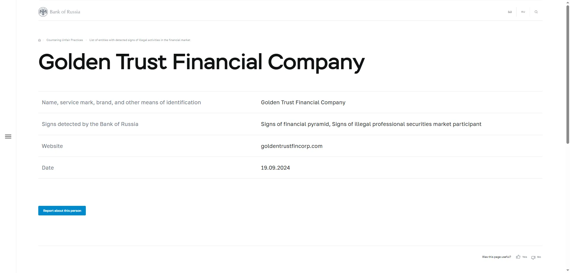Click the scrollbar up arrow
The height and width of the screenshot is (273, 570).
click(x=568, y=2)
